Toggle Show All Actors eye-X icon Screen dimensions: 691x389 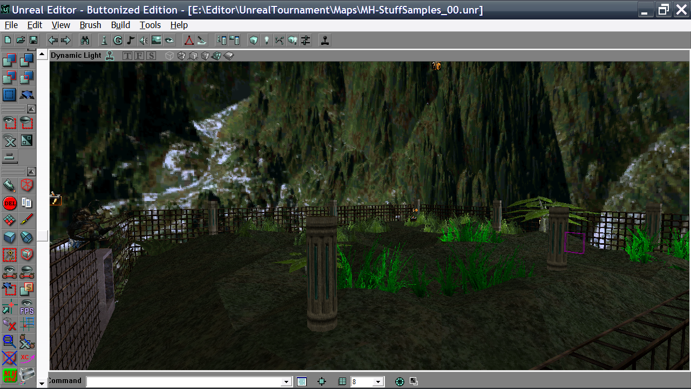(x=9, y=140)
